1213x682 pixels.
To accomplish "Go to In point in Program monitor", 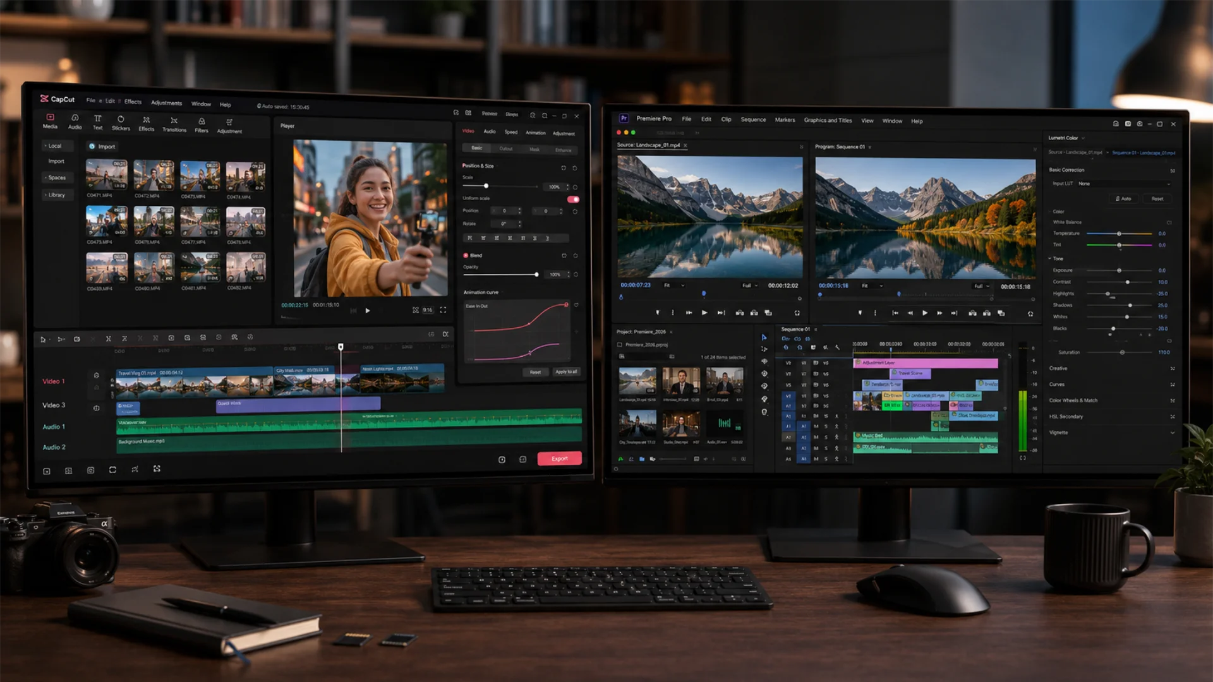I will pos(895,313).
